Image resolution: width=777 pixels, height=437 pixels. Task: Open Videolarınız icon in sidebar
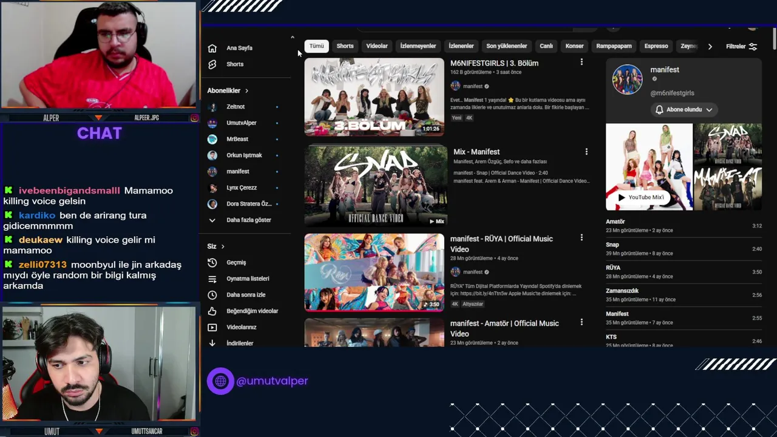[x=212, y=327]
